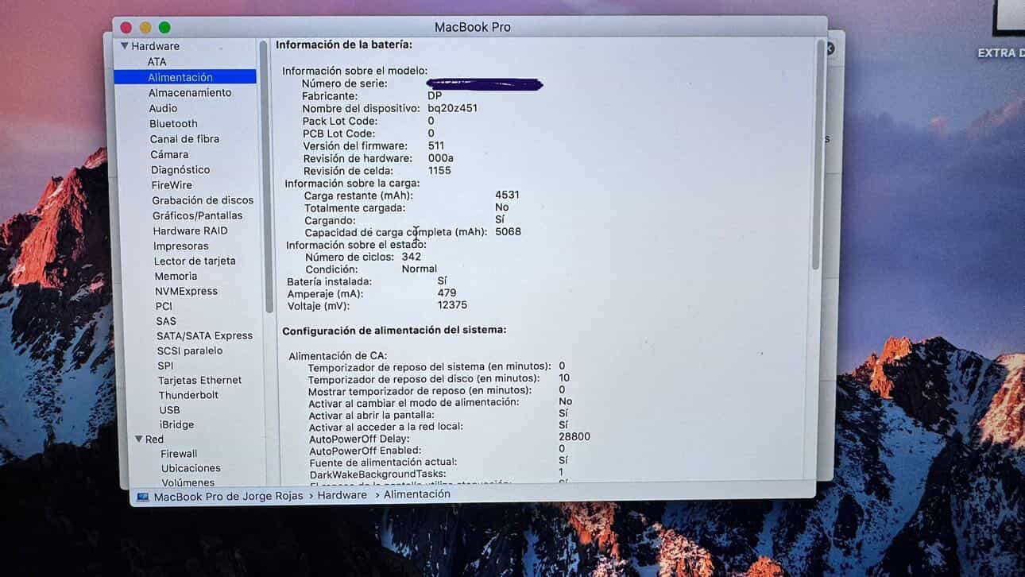Select SCSI paralelo in the sidebar
This screenshot has width=1025, height=577.
(x=190, y=350)
